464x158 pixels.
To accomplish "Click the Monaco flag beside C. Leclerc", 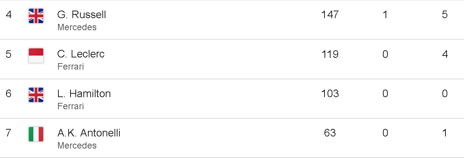I will 36,56.
